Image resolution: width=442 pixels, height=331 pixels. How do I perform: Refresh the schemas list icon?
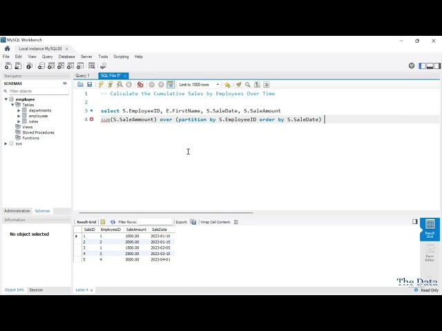pos(65,83)
